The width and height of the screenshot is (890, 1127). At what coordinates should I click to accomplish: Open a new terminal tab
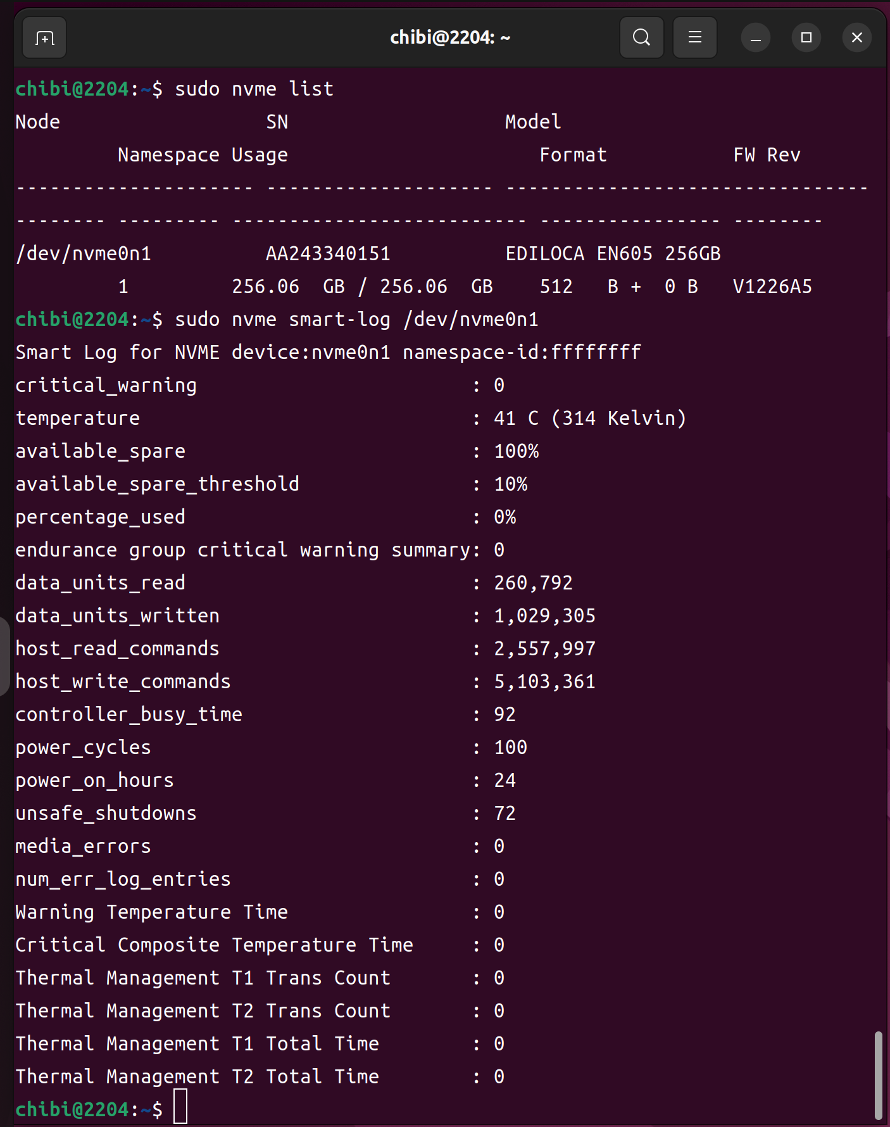(44, 38)
